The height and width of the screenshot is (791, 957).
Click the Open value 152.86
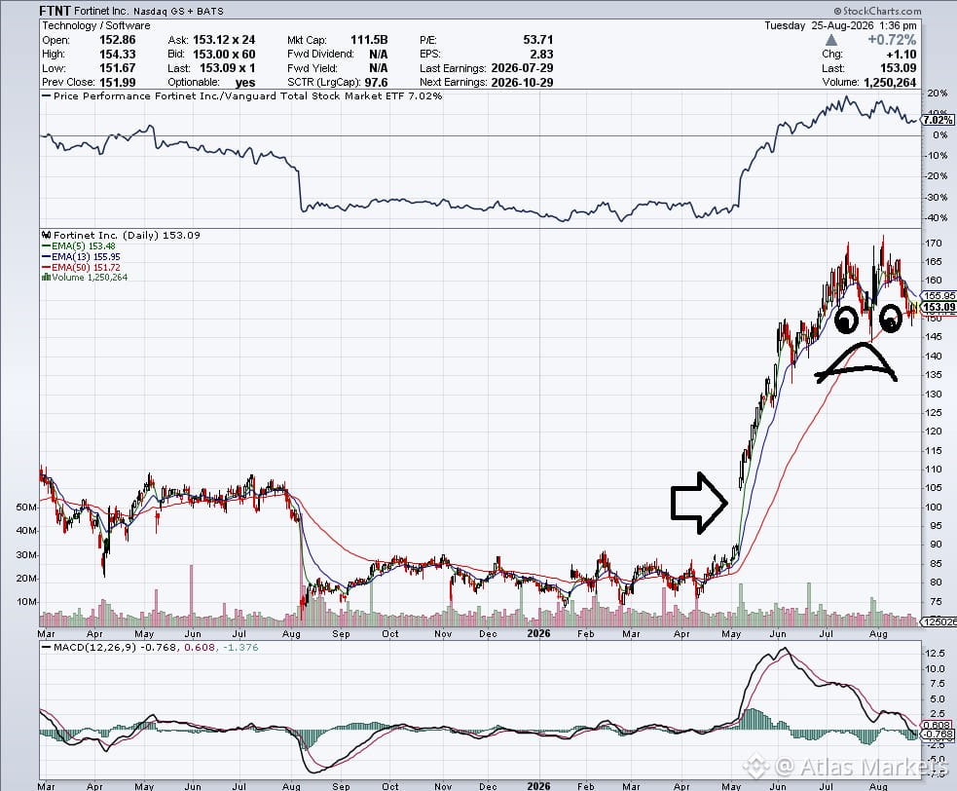tap(117, 40)
